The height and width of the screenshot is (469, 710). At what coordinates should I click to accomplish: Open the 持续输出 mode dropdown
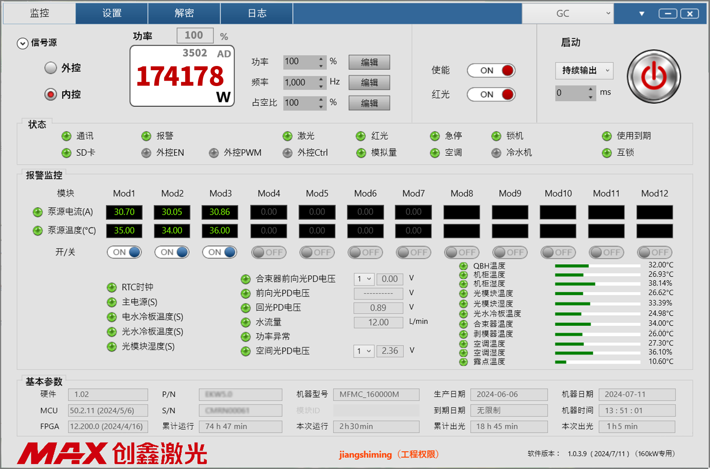click(584, 70)
